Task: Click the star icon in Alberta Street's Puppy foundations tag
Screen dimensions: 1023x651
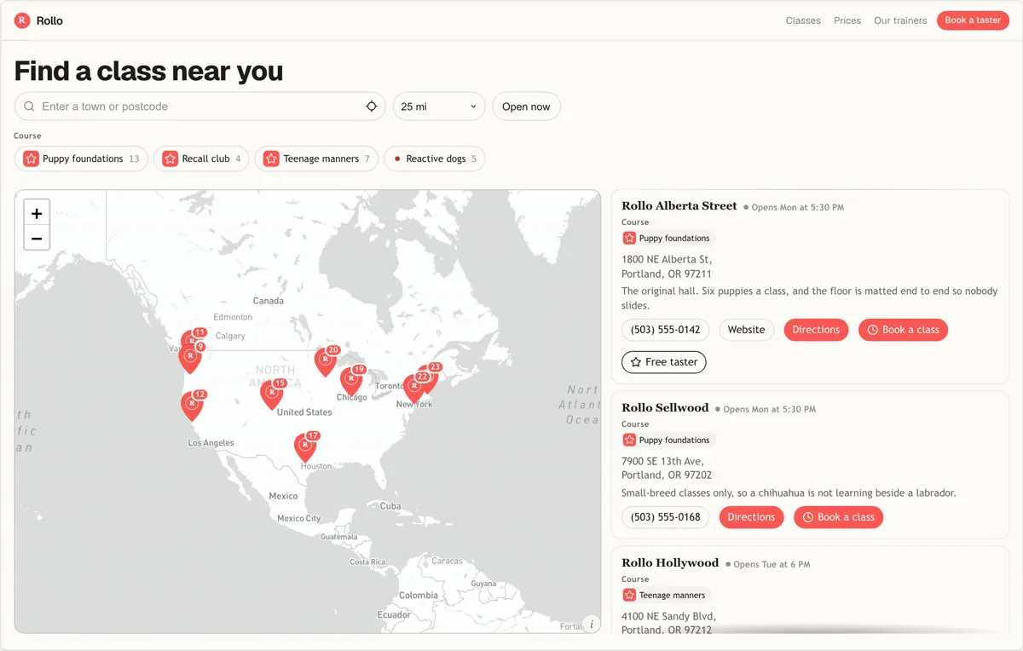Action: coord(629,238)
